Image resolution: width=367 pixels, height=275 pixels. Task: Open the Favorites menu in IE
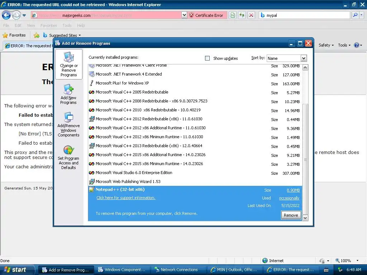coord(49,25)
